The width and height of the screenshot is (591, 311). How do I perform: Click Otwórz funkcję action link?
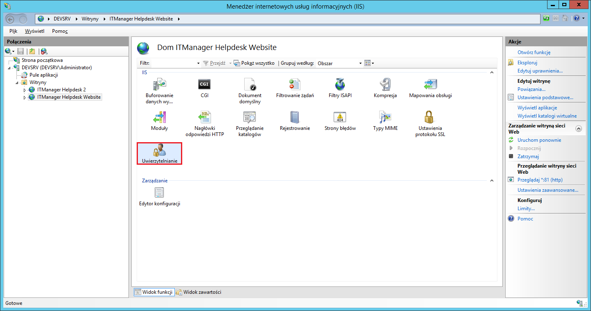point(534,52)
